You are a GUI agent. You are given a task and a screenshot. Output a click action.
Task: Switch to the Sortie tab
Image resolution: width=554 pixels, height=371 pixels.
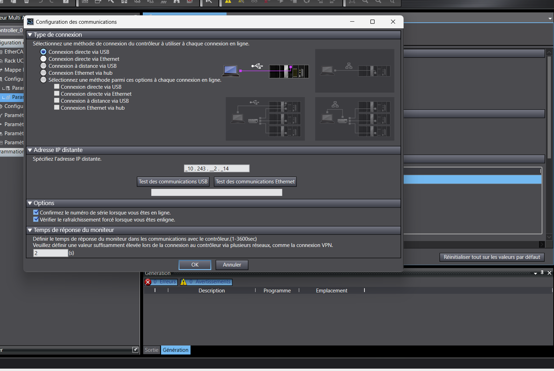[152, 350]
